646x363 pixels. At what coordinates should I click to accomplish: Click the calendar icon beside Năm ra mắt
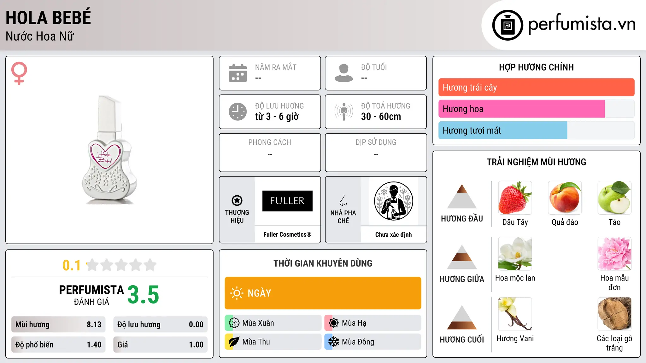click(x=238, y=73)
